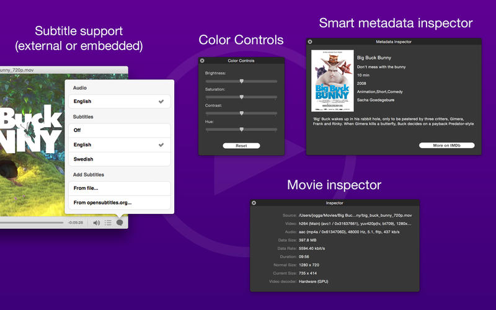
Task: Add subtitles From opensubtitles.org...
Action: (x=119, y=203)
